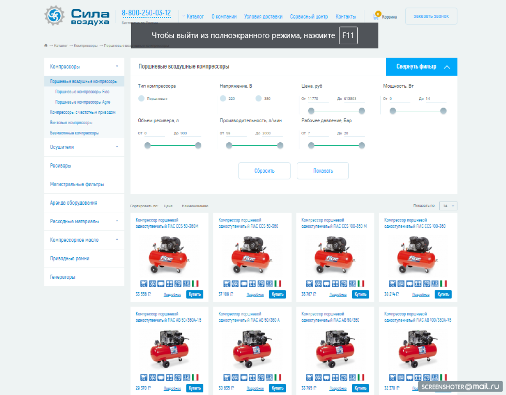Click 12-month warranty icon on FIAC CCS 50-380 card
This screenshot has height=395, width=506.
(269, 284)
